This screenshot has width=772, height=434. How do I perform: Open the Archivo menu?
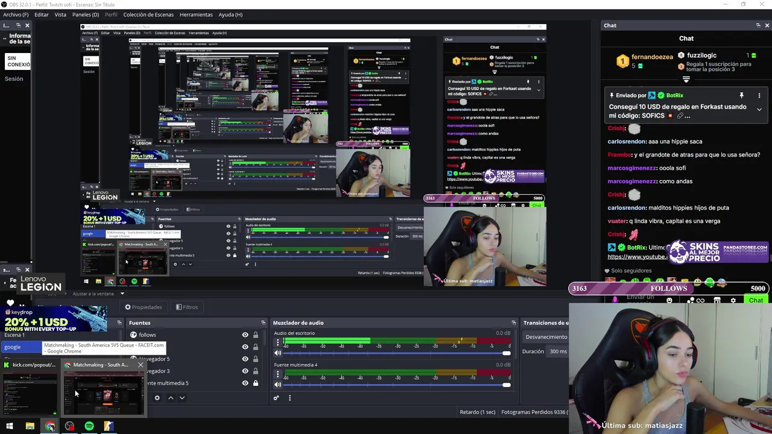click(16, 14)
